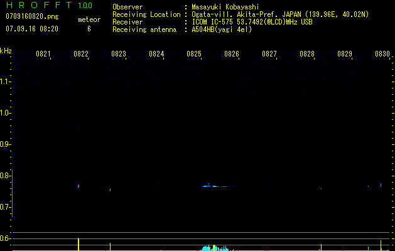The width and height of the screenshot is (395, 251).
Task: Click the 0.6 kHz frequency label
Action: [x=4, y=238]
